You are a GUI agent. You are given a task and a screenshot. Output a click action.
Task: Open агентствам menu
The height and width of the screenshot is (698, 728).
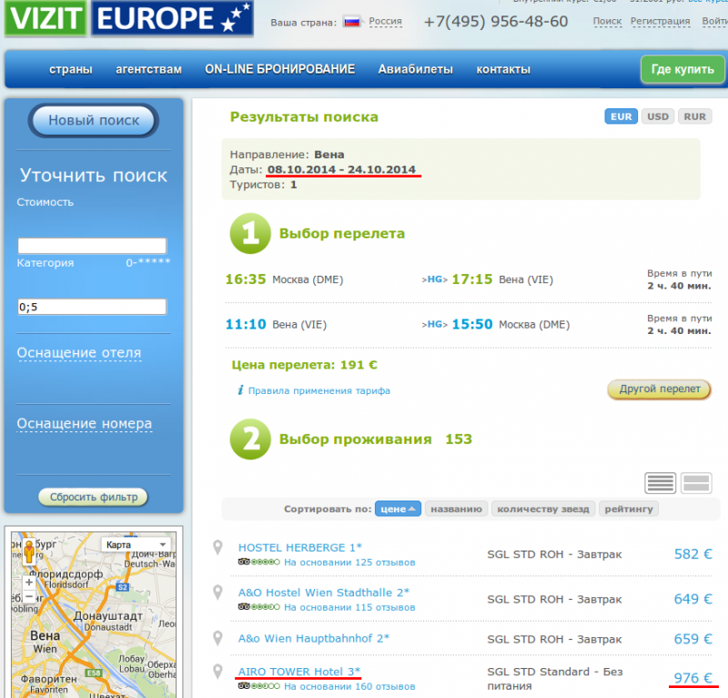tap(148, 69)
